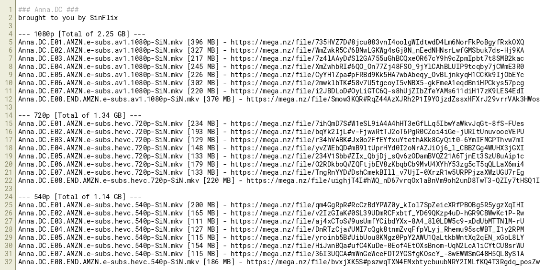Open the E08.END 720p mega link
This screenshot has height=270, width=545.
393,180
